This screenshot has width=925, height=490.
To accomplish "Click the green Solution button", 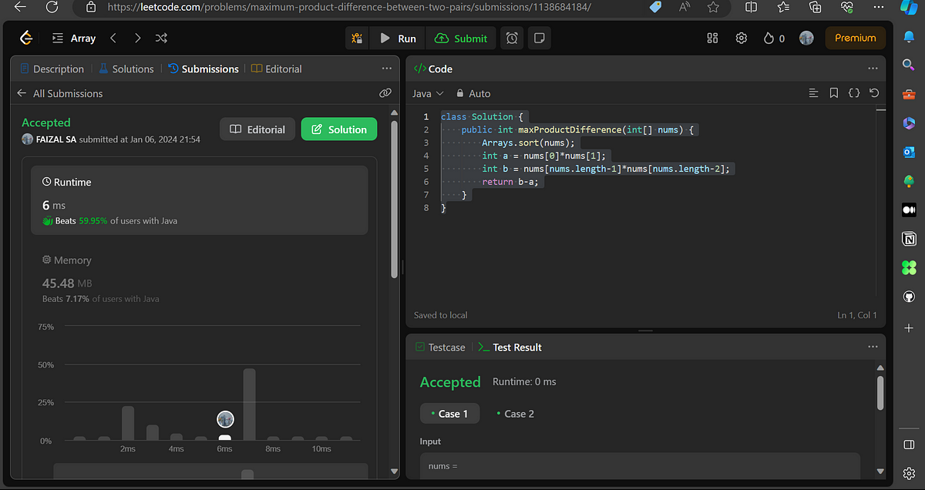I will 339,129.
